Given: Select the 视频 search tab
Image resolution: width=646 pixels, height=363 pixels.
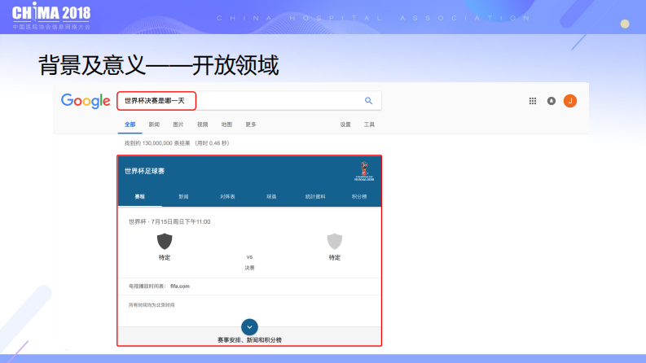Looking at the screenshot, I should click(x=202, y=125).
